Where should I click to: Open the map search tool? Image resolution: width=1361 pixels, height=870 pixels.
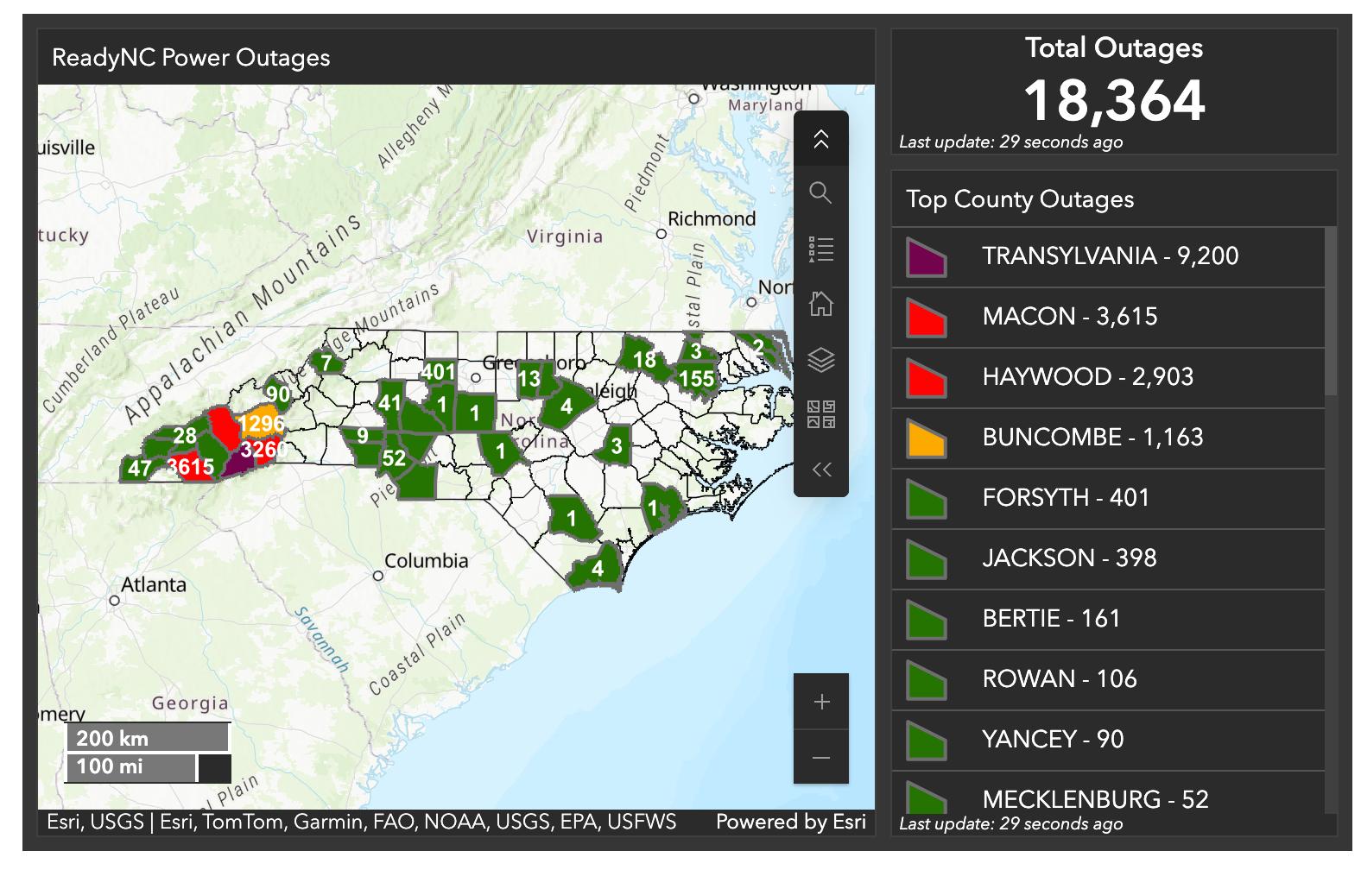click(820, 193)
